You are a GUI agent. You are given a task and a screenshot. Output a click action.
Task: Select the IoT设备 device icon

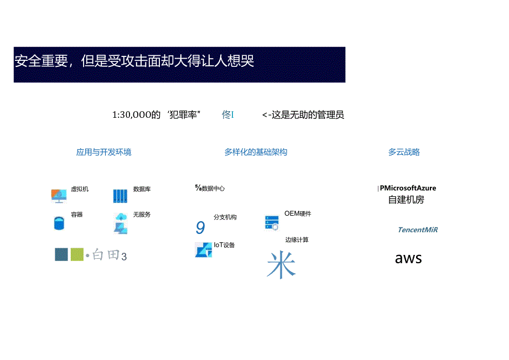[204, 248]
